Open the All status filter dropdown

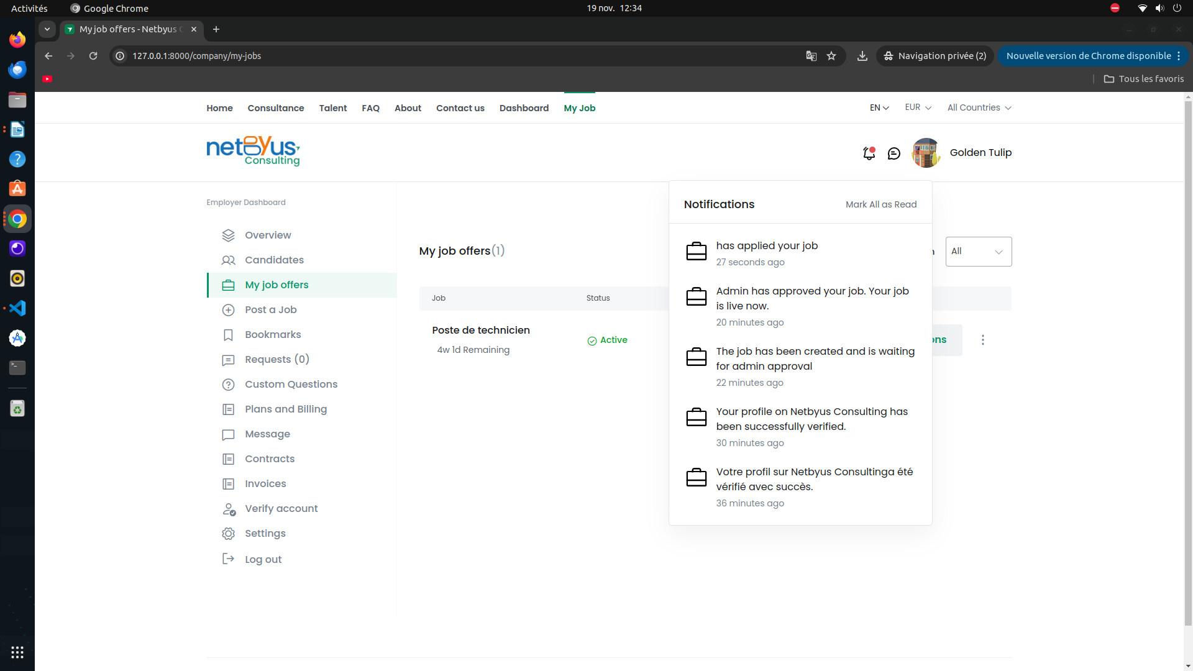(979, 252)
